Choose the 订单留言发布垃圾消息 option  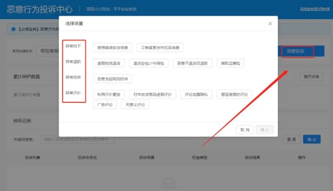[x=160, y=48]
